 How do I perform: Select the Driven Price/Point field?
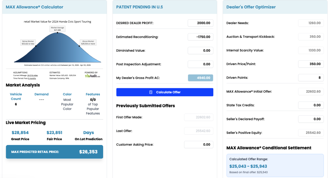click(x=311, y=64)
